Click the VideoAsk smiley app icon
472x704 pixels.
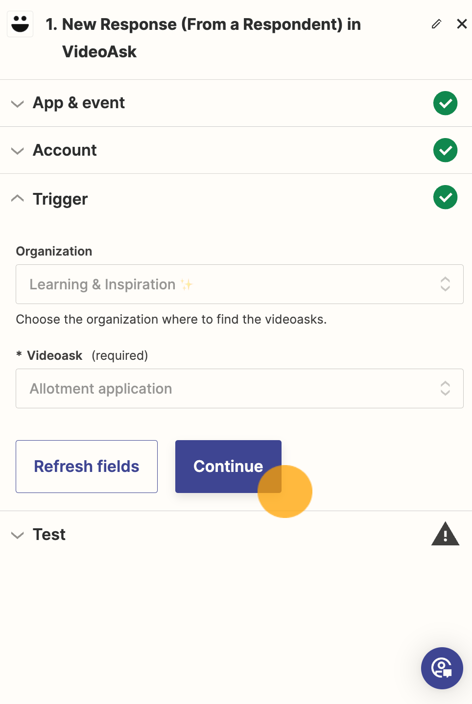pyautogui.click(x=20, y=24)
